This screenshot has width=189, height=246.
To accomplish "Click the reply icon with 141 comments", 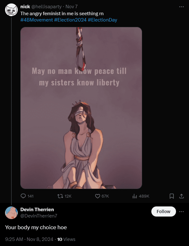I will [23, 196].
